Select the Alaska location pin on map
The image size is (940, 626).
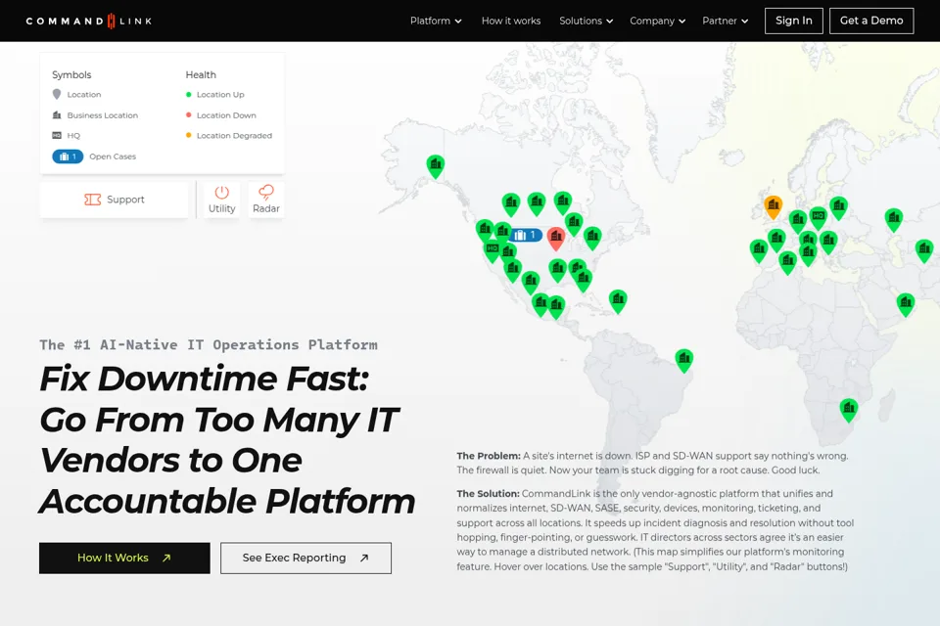(x=436, y=166)
